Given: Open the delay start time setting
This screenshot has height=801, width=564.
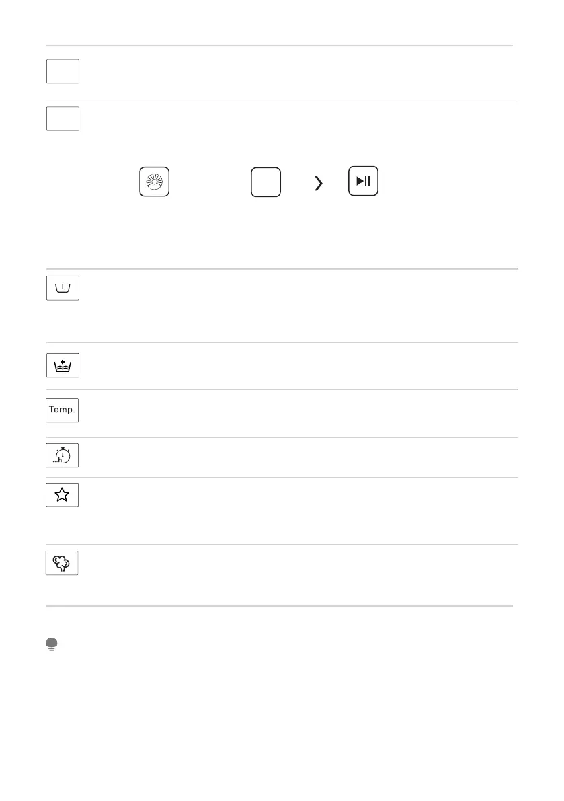Looking at the screenshot, I should (x=63, y=455).
